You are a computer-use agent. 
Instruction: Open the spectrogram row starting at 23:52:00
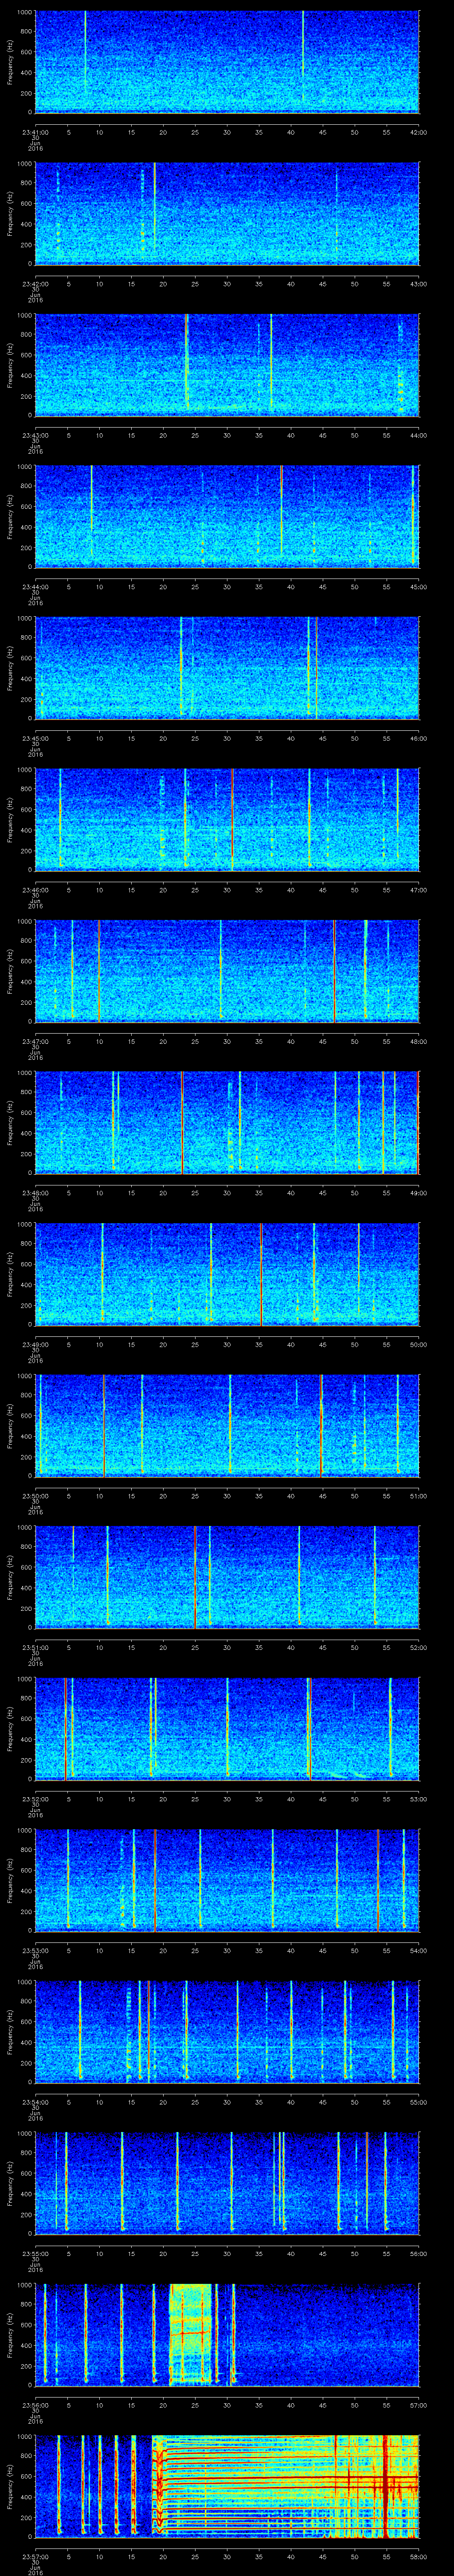click(227, 1728)
